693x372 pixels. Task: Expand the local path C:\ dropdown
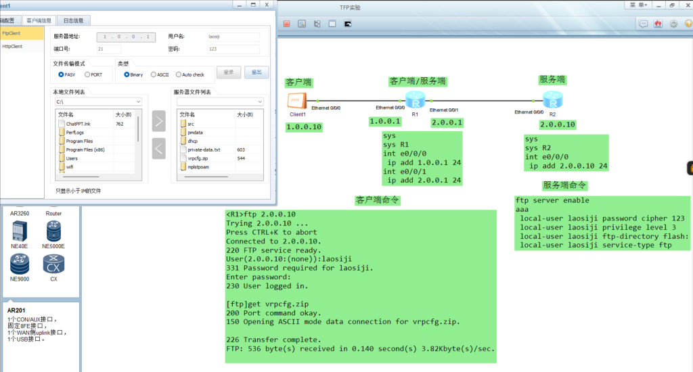138,101
